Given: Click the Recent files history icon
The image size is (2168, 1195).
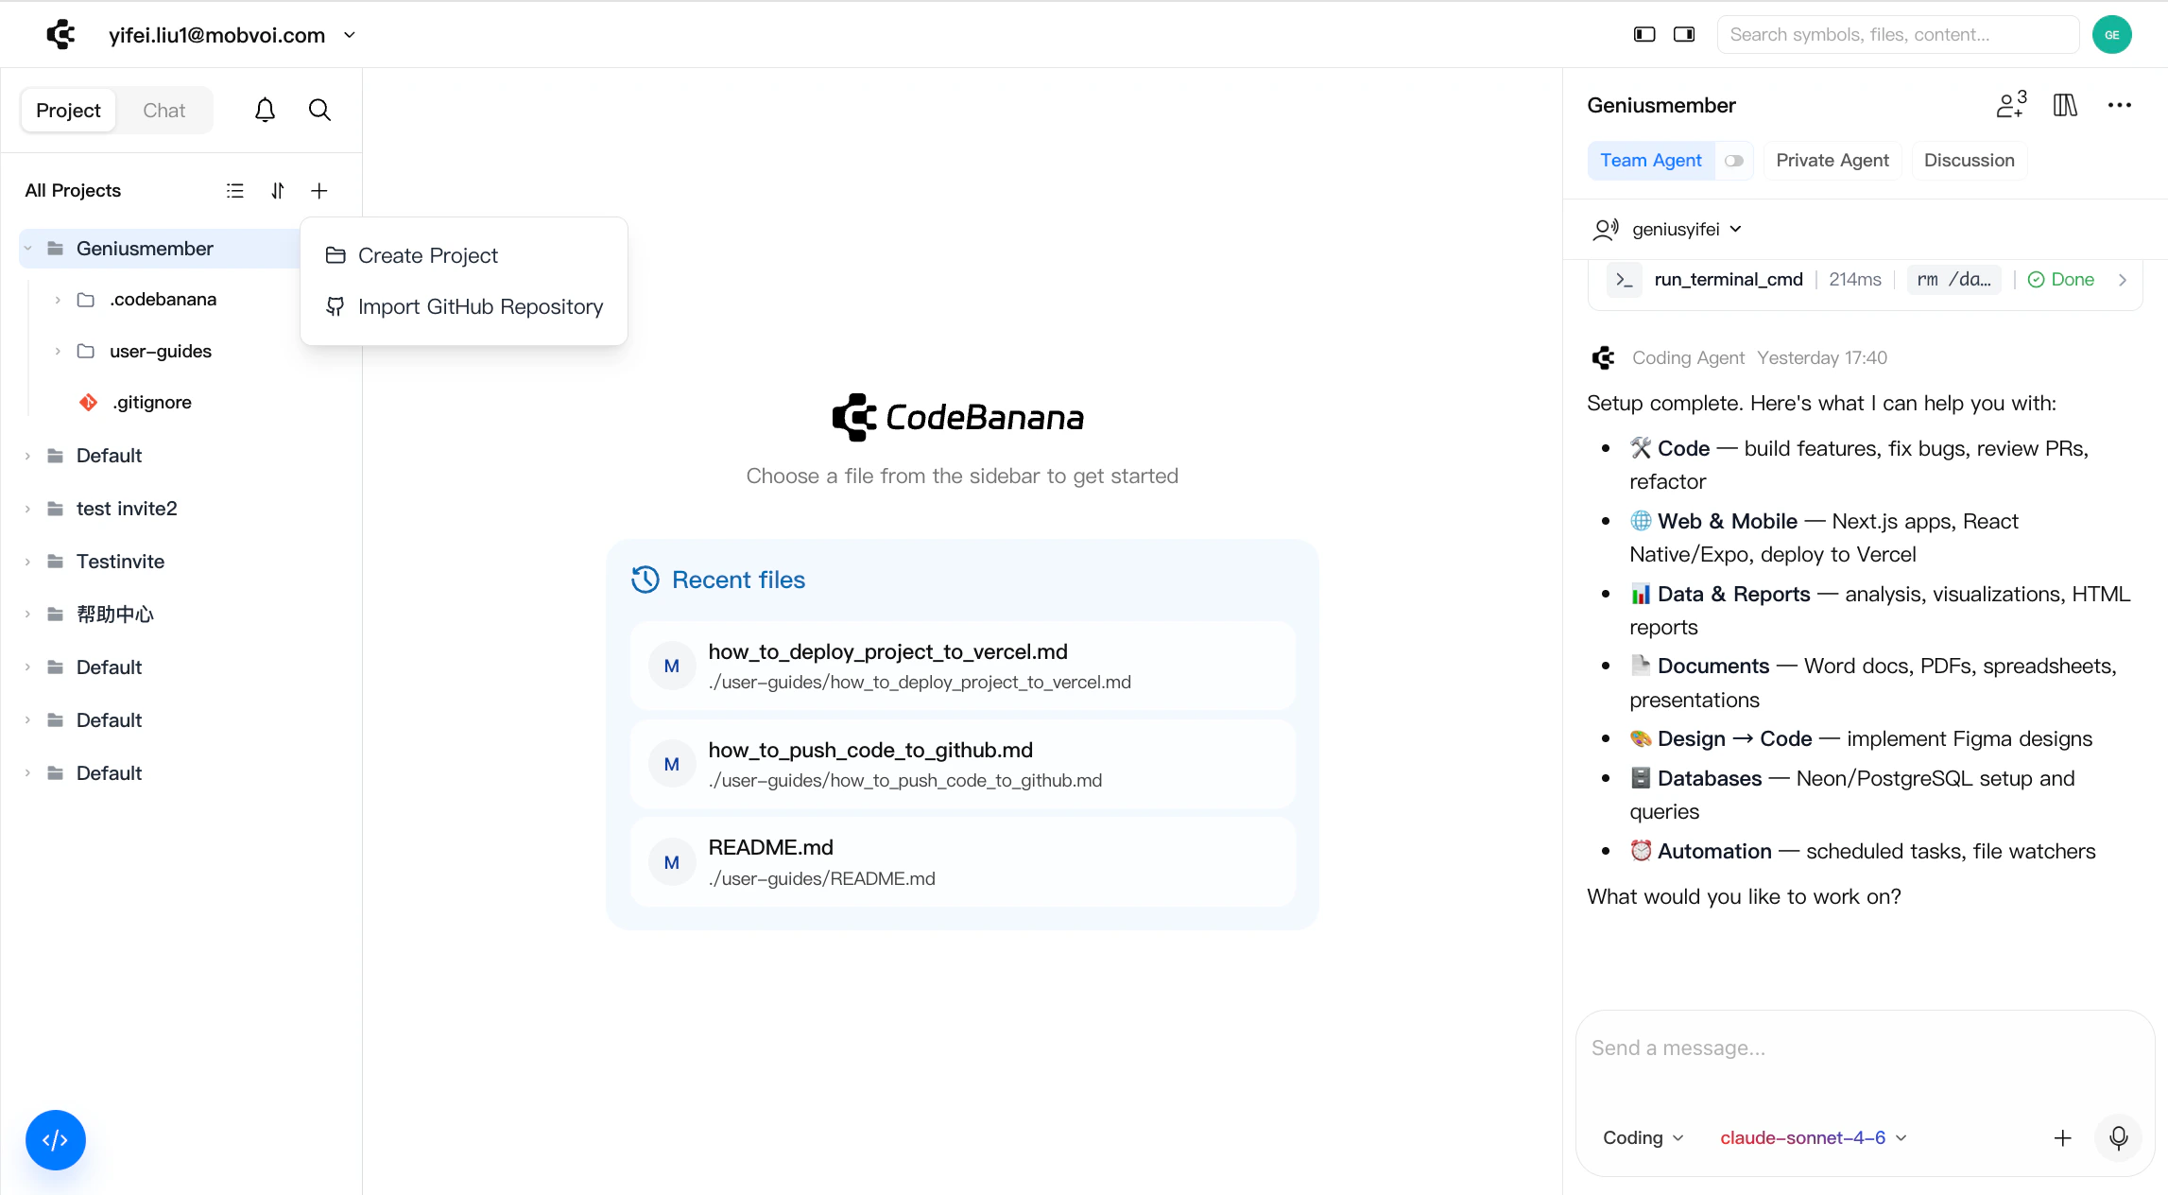Looking at the screenshot, I should (645, 580).
